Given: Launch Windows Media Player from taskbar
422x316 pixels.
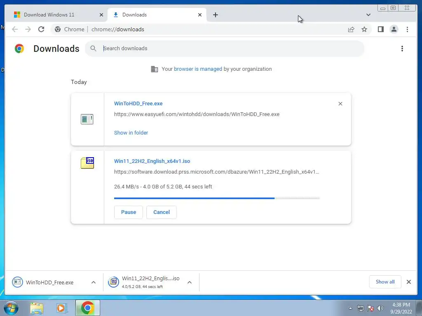Looking at the screenshot, I should point(61,308).
